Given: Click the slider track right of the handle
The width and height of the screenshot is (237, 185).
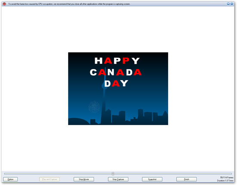Looking at the screenshot, I should pos(173,174).
